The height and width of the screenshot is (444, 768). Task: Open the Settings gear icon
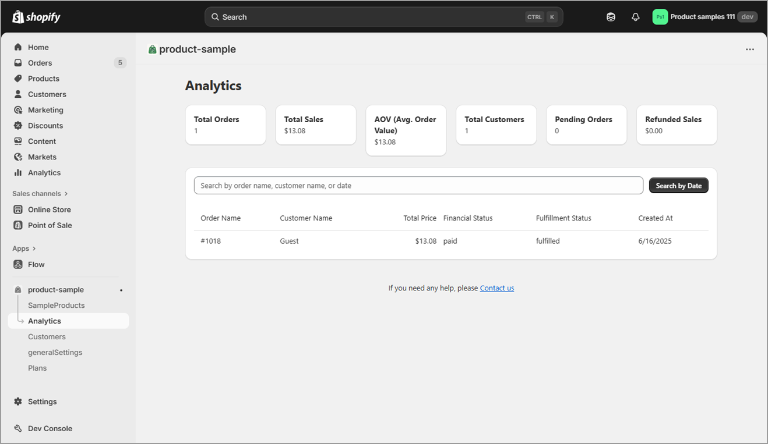tap(18, 402)
